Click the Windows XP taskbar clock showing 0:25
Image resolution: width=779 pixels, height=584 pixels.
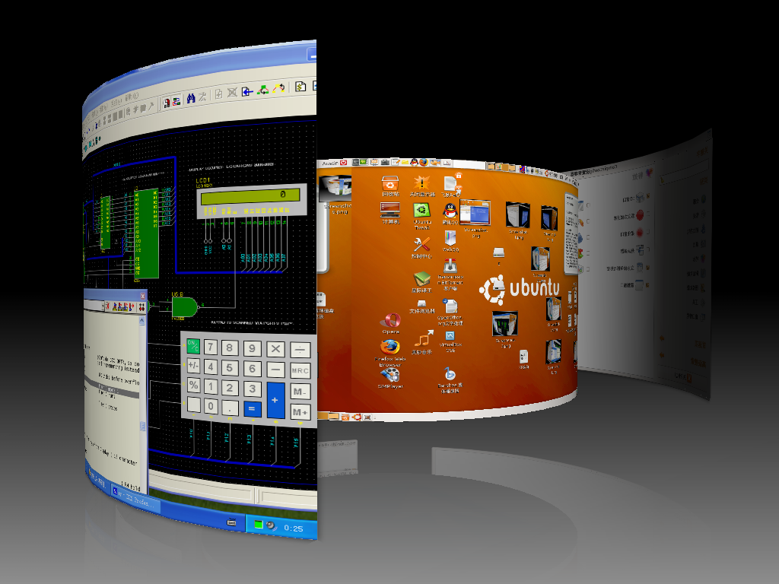pos(293,528)
